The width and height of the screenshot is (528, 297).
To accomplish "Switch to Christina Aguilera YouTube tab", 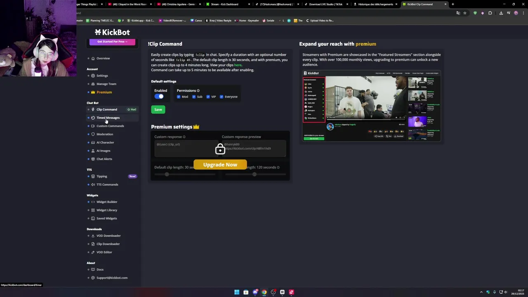I will [178, 4].
